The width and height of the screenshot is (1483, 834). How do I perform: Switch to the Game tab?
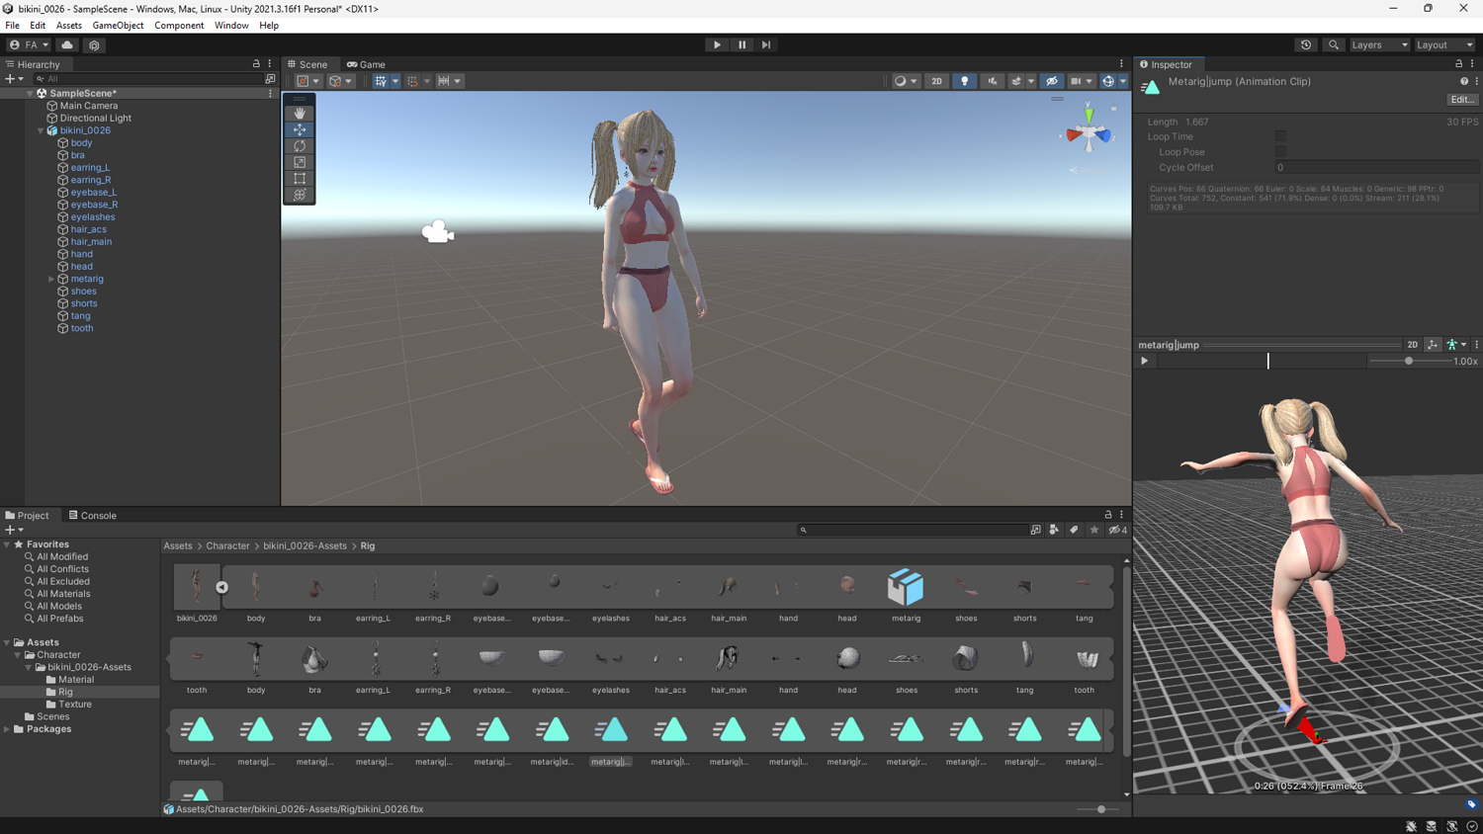click(366, 63)
